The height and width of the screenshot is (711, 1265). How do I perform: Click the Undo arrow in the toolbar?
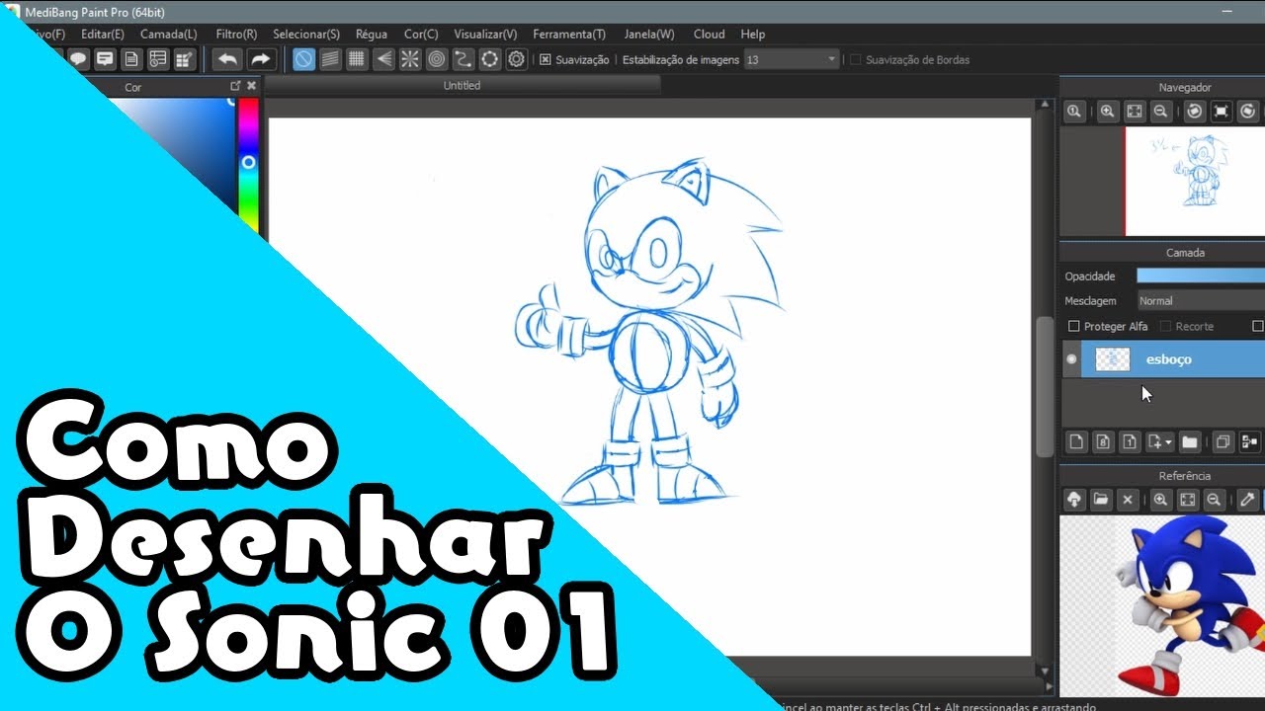pos(227,59)
